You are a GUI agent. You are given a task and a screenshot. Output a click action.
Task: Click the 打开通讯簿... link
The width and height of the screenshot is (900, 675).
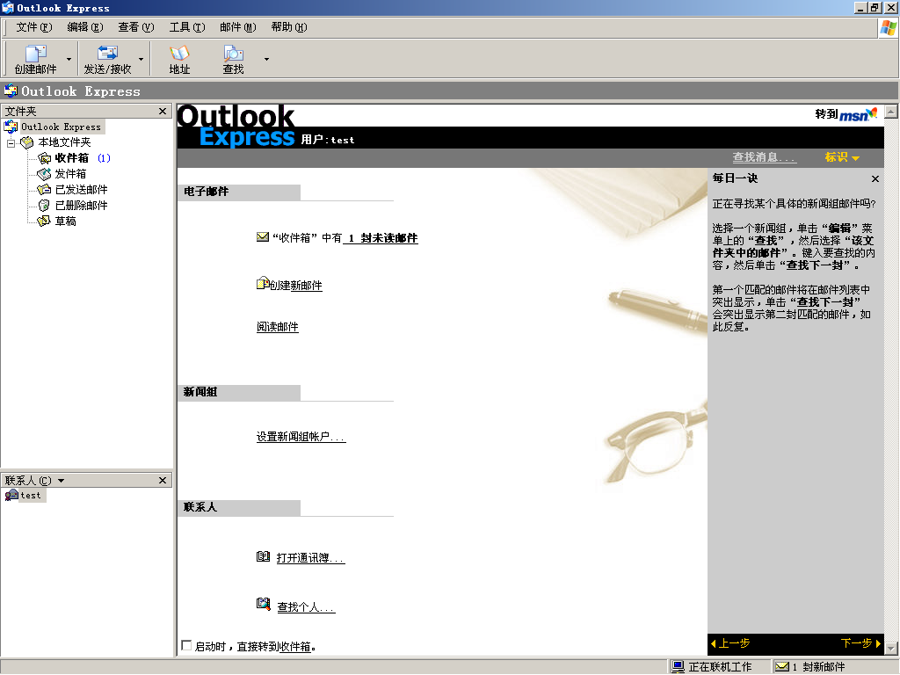pos(310,558)
